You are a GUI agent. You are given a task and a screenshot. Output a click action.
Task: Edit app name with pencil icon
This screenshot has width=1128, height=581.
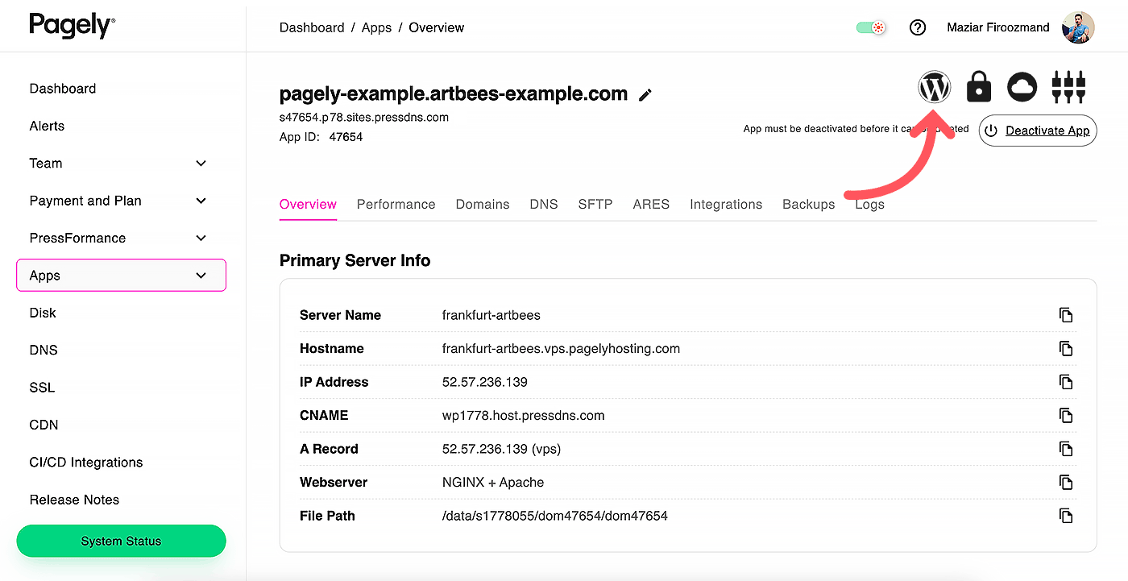[645, 95]
